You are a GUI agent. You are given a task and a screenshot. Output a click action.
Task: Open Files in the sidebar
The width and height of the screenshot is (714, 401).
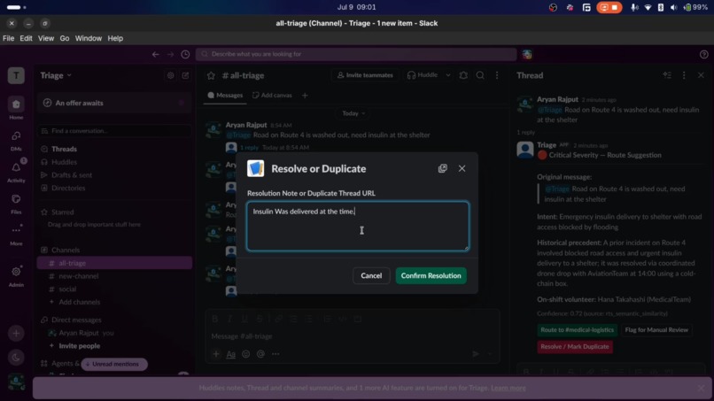(16, 203)
